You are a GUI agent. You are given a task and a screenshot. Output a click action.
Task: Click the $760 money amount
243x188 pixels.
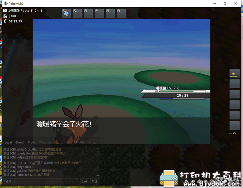[x=12, y=16]
